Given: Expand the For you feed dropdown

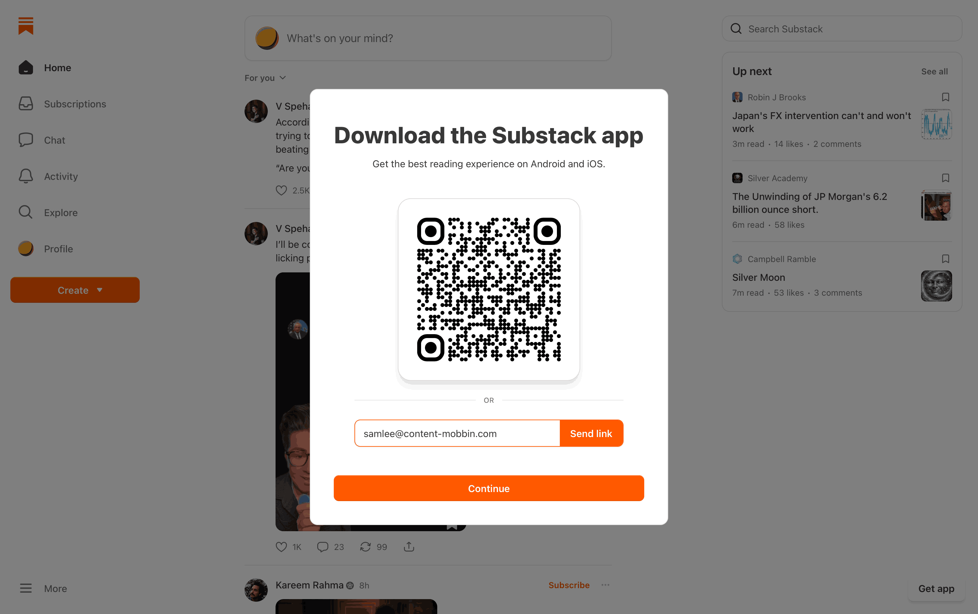Looking at the screenshot, I should pos(265,78).
